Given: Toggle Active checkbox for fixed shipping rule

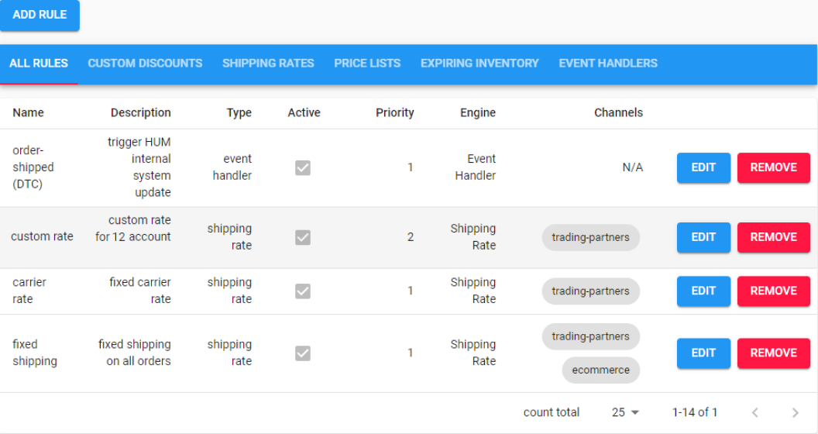Looking at the screenshot, I should point(303,353).
